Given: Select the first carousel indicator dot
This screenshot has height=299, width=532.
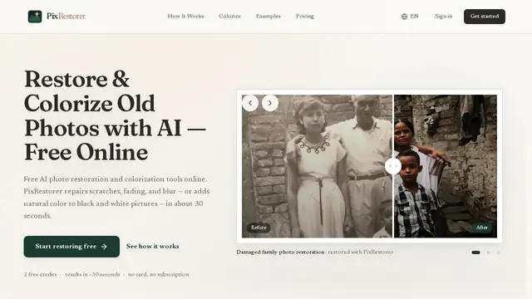Looking at the screenshot, I should pos(475,252).
